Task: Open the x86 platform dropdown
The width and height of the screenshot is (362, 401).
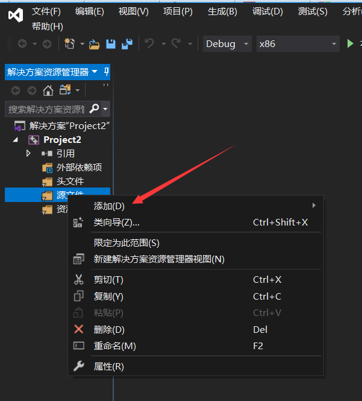Action: tap(298, 44)
